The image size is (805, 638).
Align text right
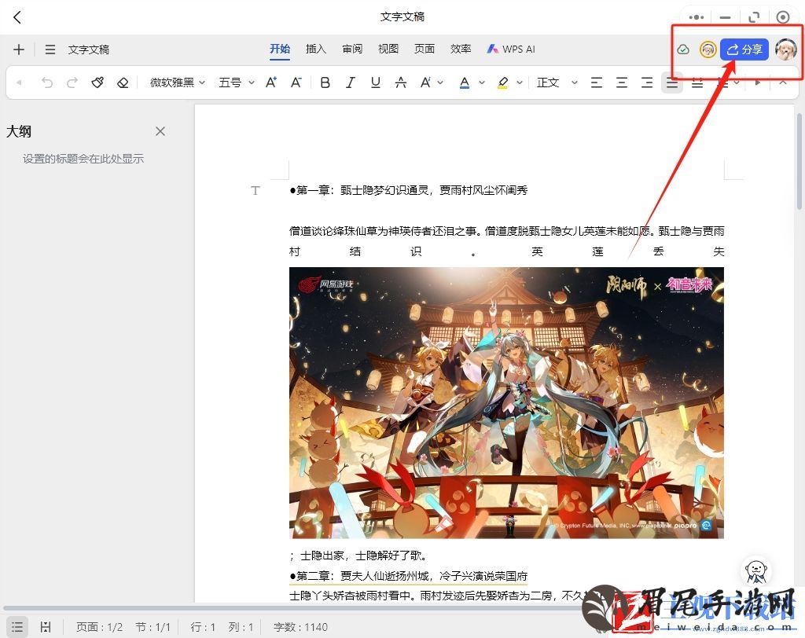(x=647, y=82)
